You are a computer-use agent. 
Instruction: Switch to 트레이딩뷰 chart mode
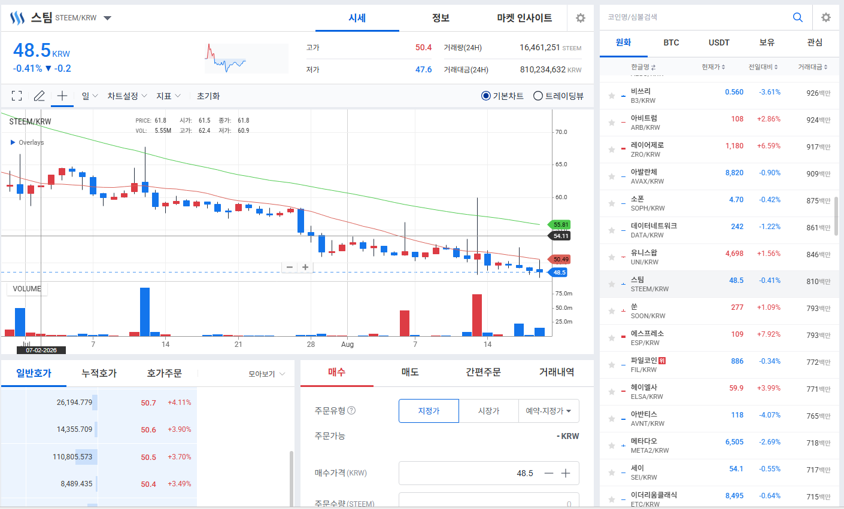[558, 96]
